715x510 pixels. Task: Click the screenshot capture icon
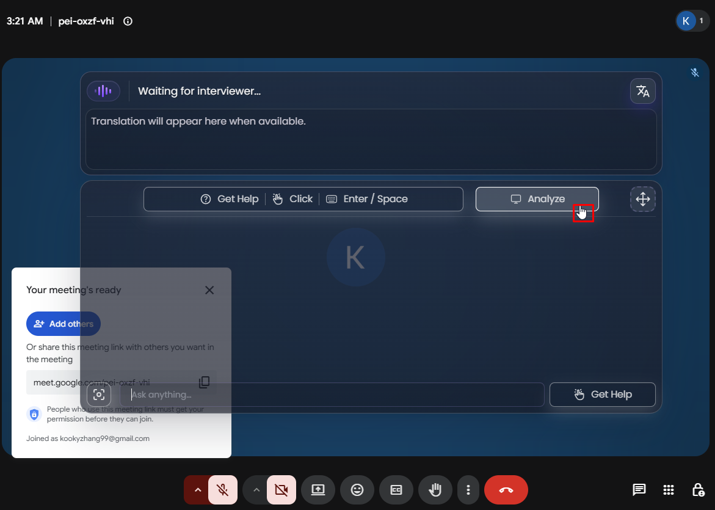pos(99,394)
